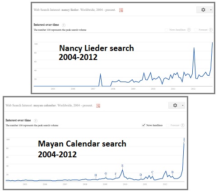Viewport: 218px width, 192px height.
Task: Click the 2012 spike peak in Nancy Lieder graph
Action: [x=194, y=48]
